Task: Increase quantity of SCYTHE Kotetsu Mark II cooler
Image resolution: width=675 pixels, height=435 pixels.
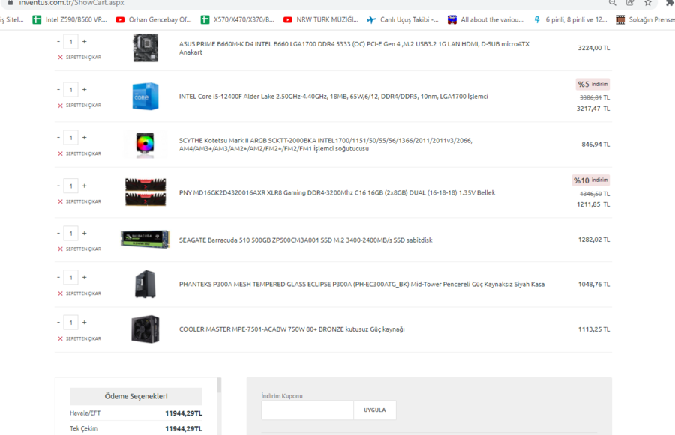Action: point(84,138)
